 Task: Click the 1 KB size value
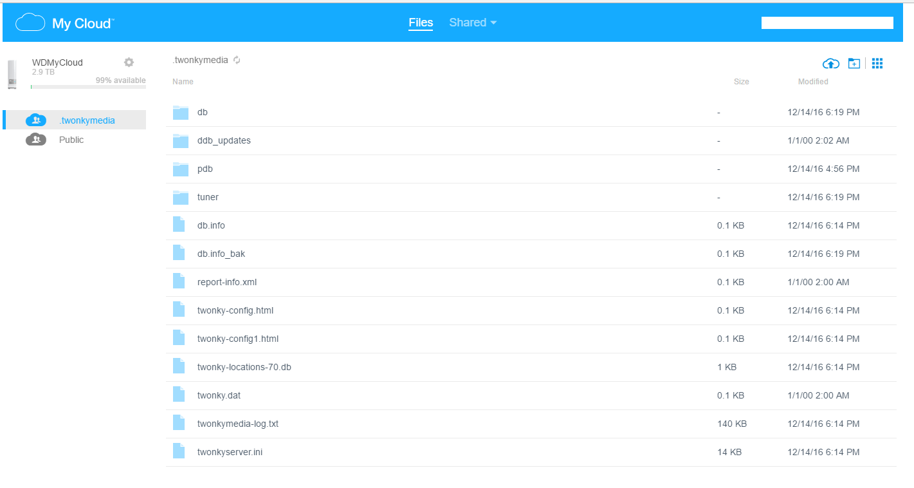[x=727, y=367]
